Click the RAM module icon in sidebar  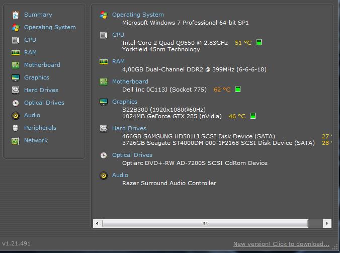coord(16,52)
